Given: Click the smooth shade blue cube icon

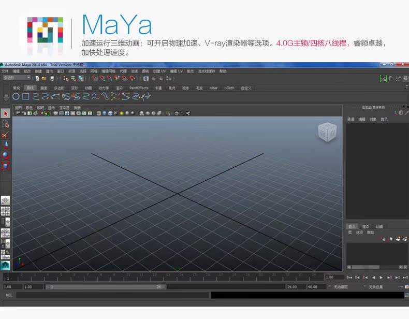Looking at the screenshot, I should [105, 113].
